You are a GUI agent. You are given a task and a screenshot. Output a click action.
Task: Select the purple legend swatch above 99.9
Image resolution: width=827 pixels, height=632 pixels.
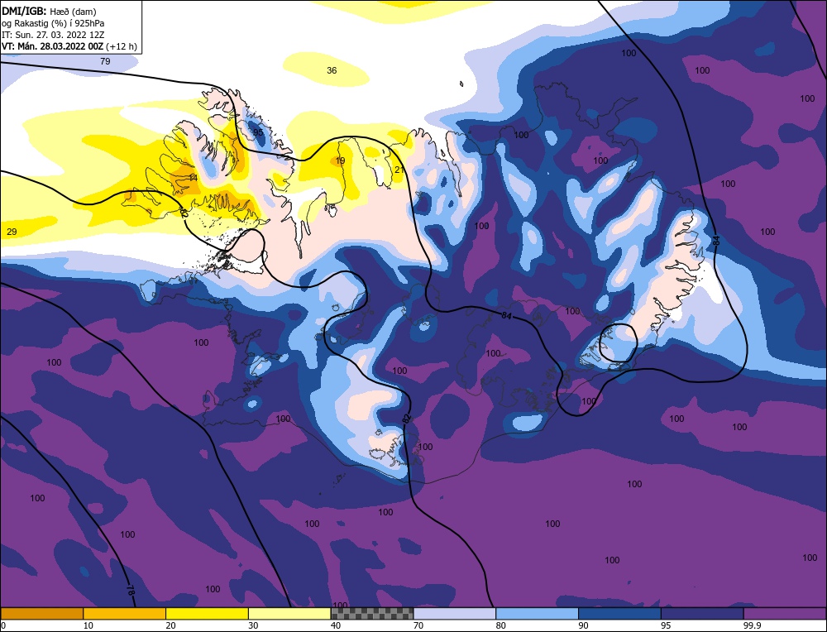[785, 614]
